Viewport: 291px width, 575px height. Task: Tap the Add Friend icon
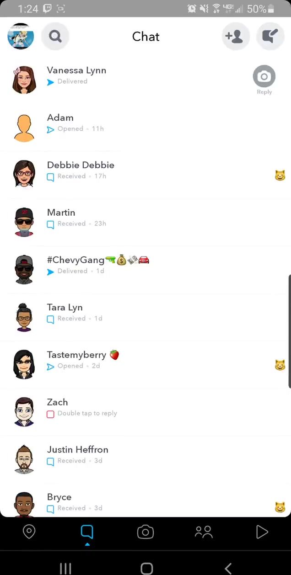point(235,36)
